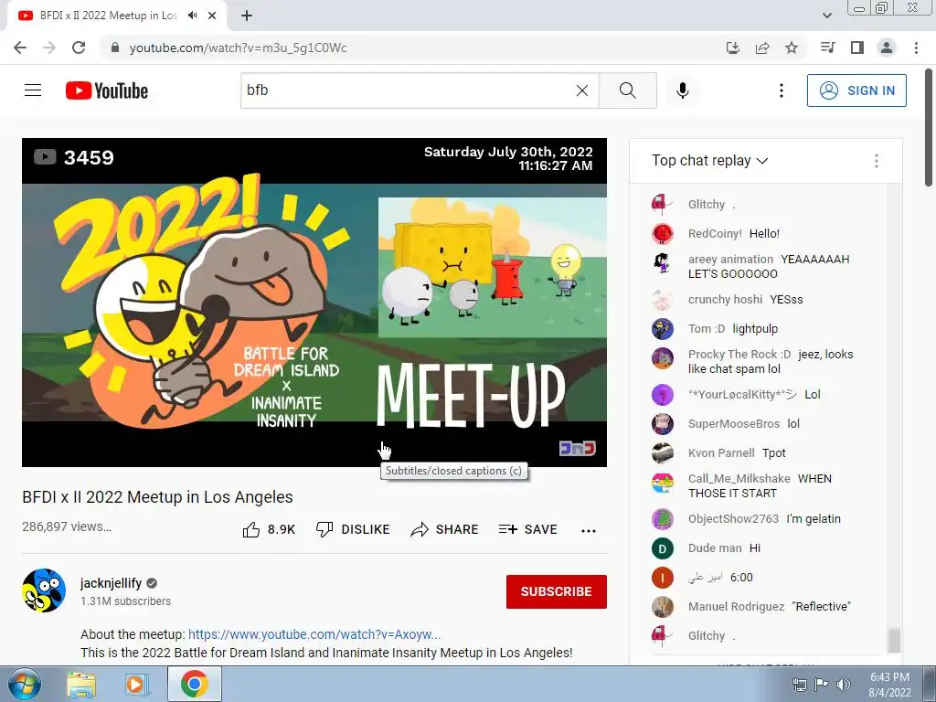The height and width of the screenshot is (702, 936).
Task: Click the magnifier search button
Action: (x=627, y=90)
